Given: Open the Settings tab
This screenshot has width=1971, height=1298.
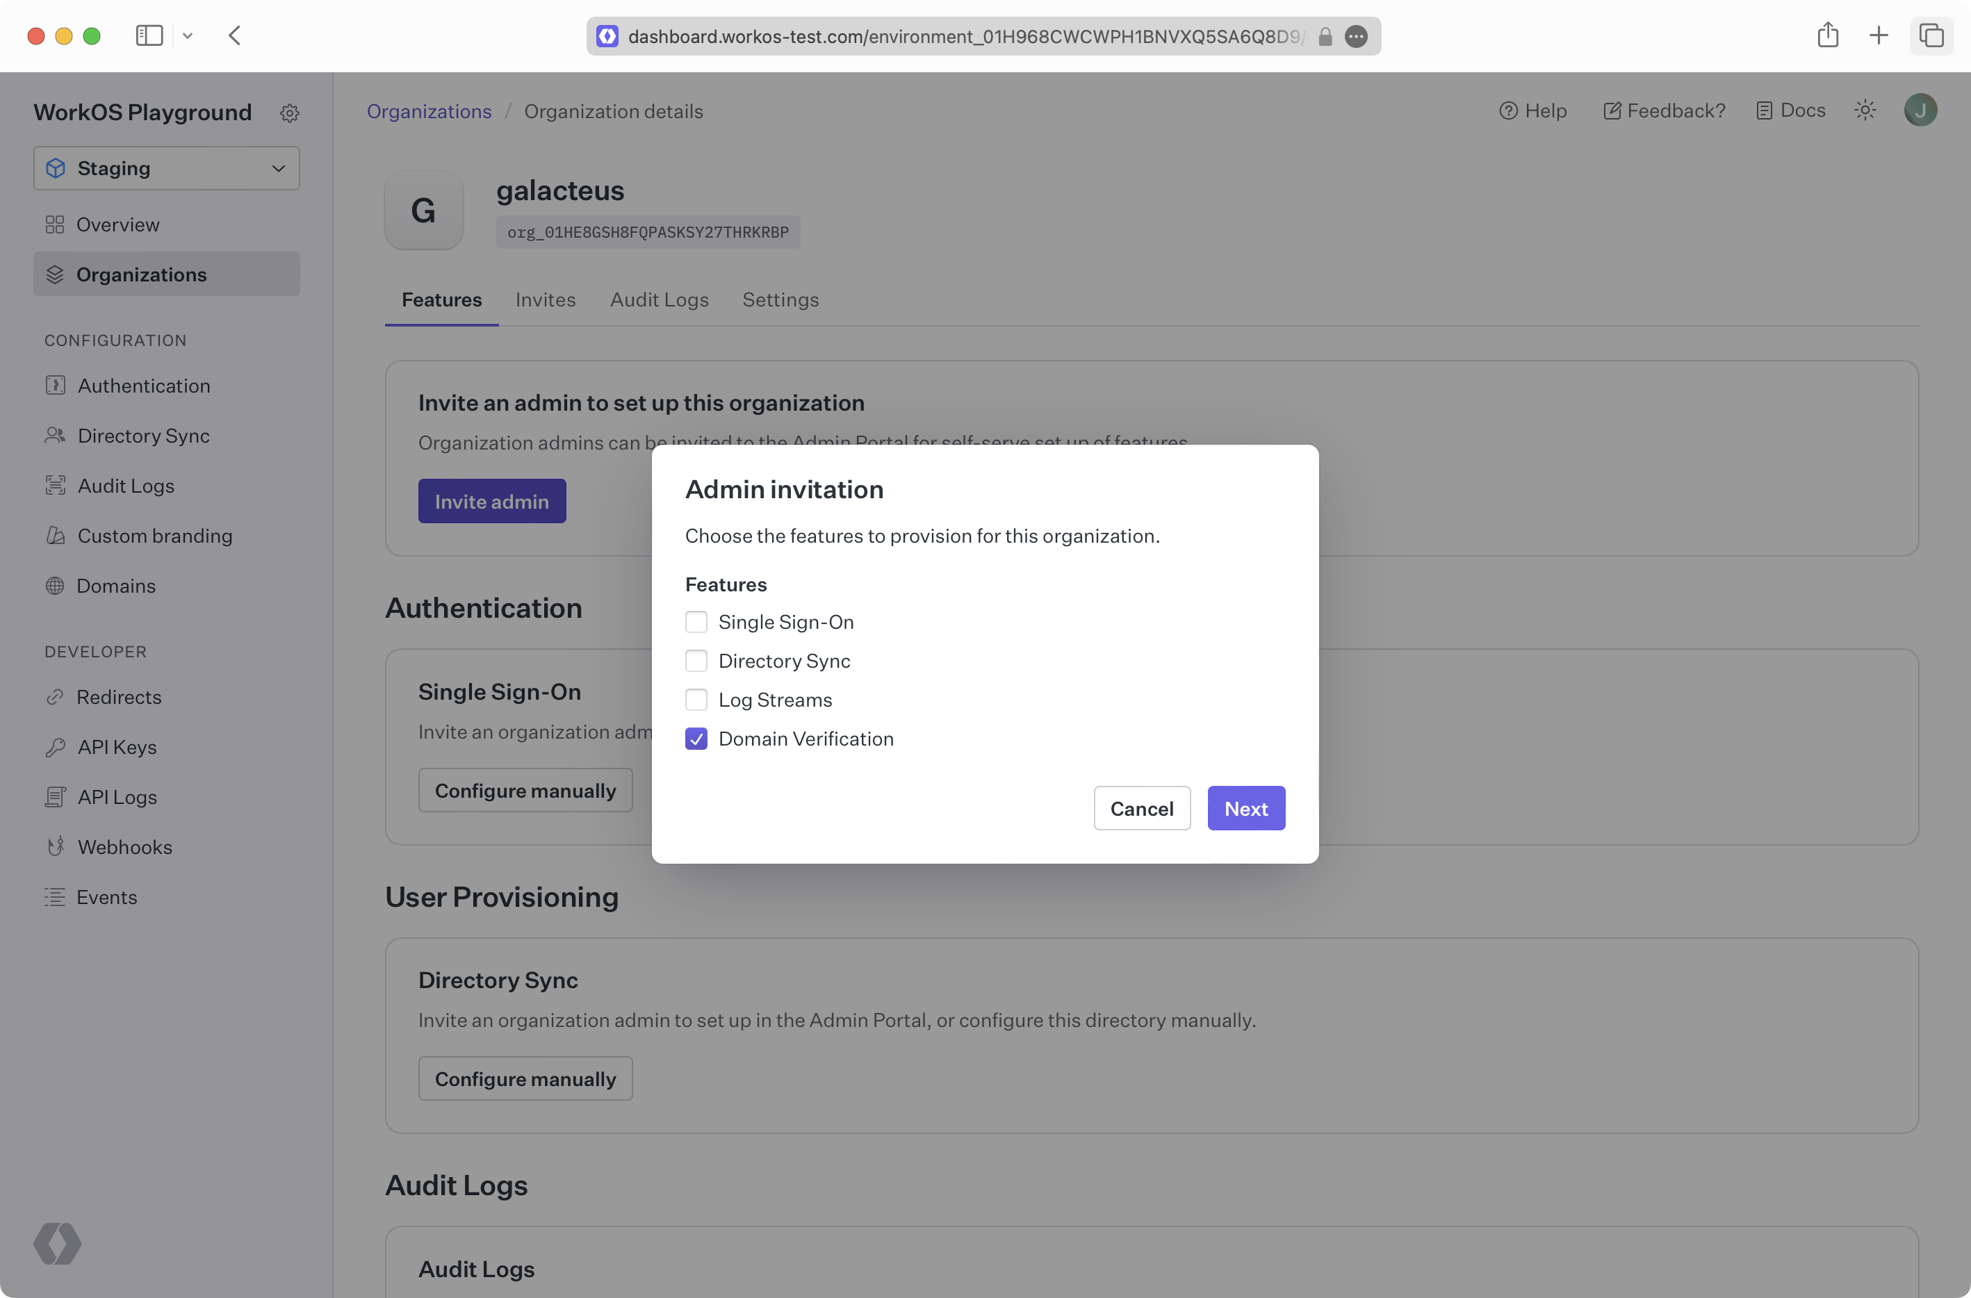Looking at the screenshot, I should [780, 299].
